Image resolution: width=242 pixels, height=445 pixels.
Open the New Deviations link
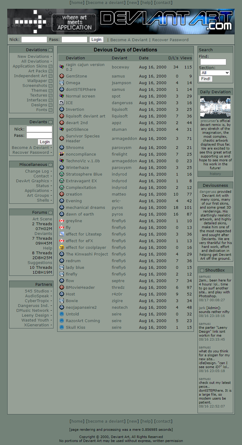(33, 56)
